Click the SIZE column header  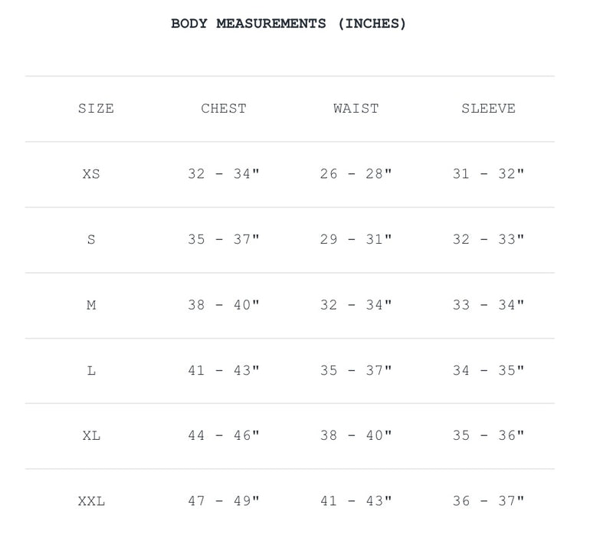96,108
